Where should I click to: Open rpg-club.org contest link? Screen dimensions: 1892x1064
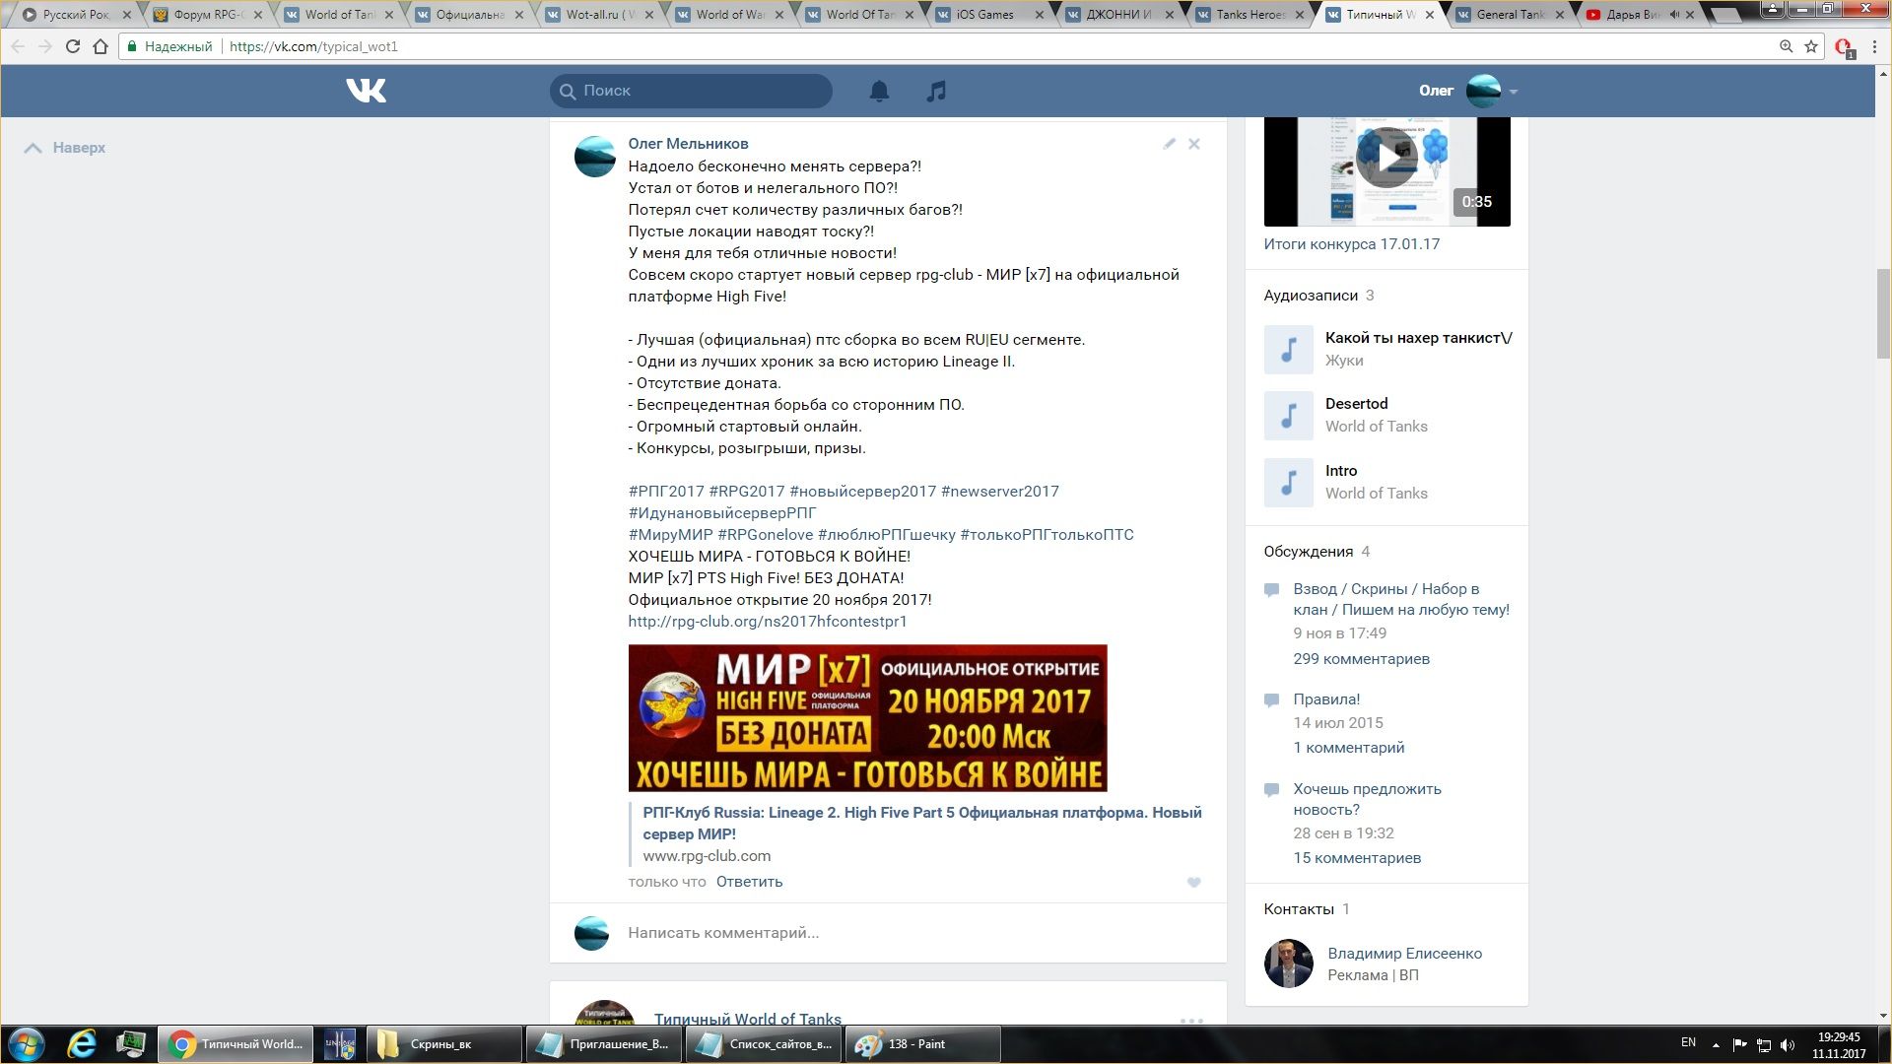[x=767, y=622]
